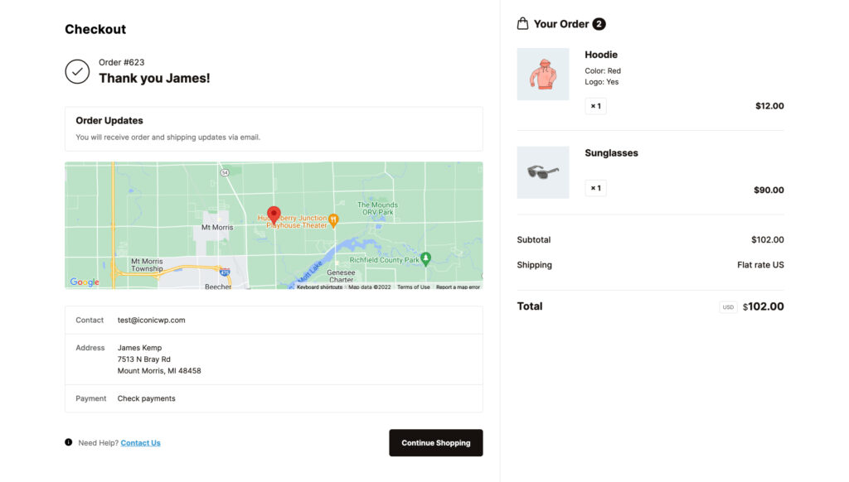Expand the Order Updates section
The height and width of the screenshot is (482, 849).
pos(273,128)
